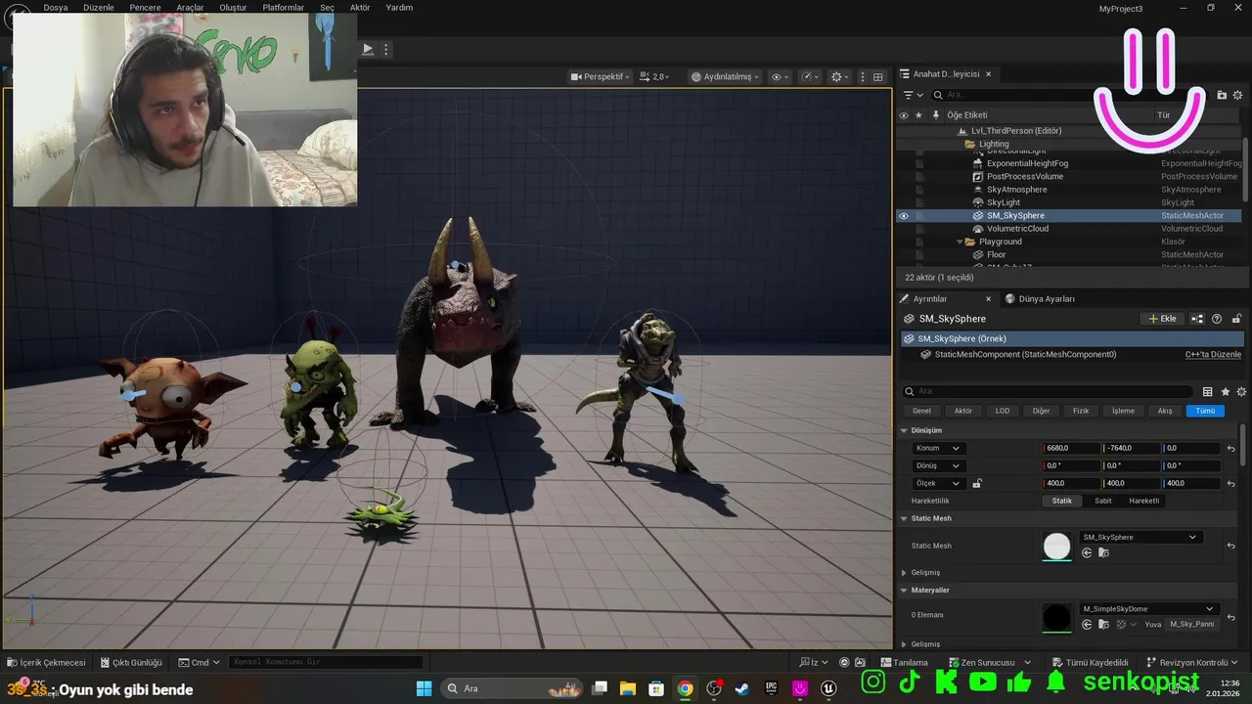
Task: Open the outliner filter dropdown
Action: (x=913, y=95)
